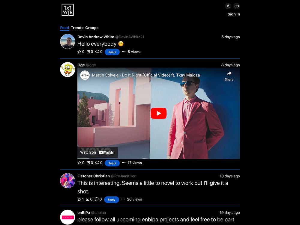
Task: Open the enBiPa profile name
Action: pyautogui.click(x=84, y=213)
